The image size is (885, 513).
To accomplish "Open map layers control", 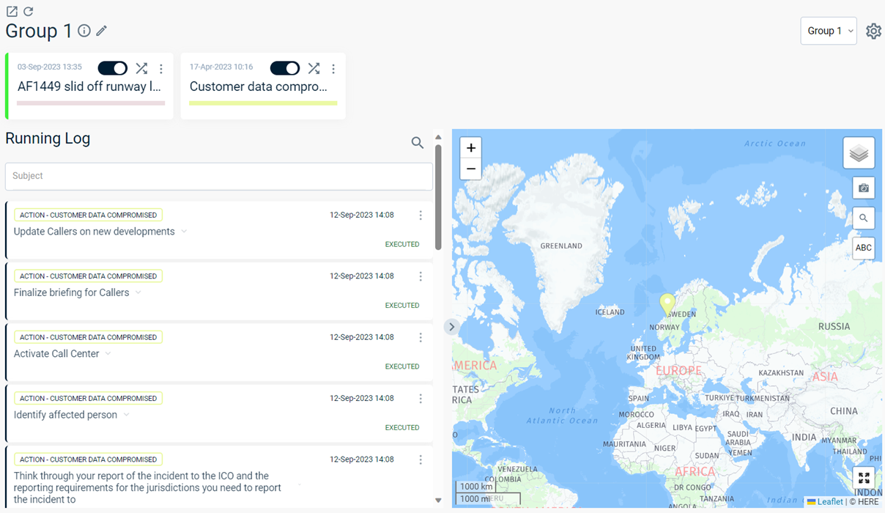I will (x=859, y=153).
